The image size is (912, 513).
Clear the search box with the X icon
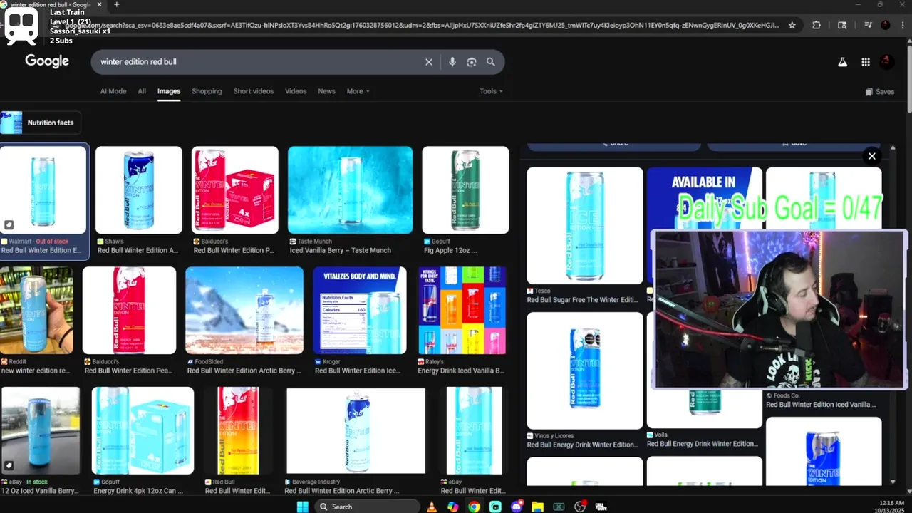point(429,62)
